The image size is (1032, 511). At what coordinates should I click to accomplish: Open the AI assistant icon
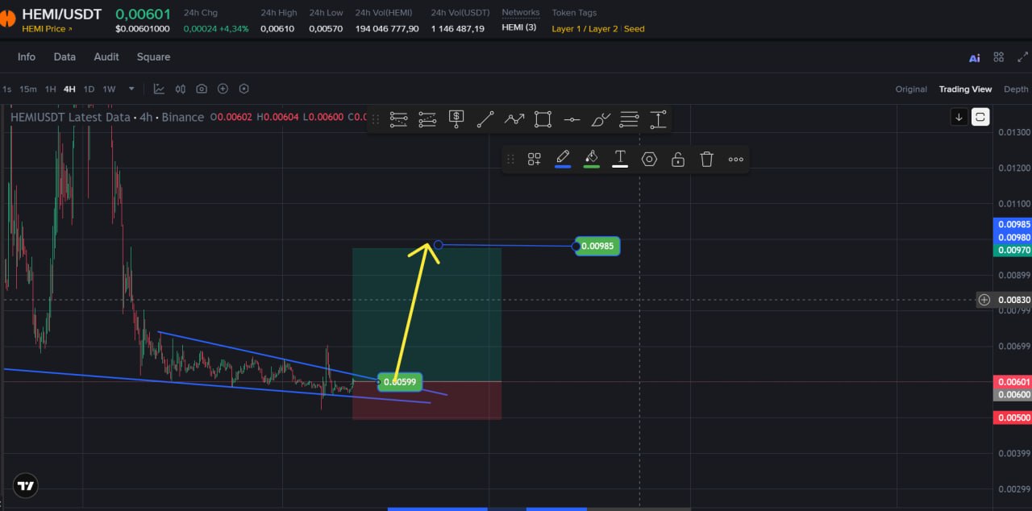pos(975,57)
